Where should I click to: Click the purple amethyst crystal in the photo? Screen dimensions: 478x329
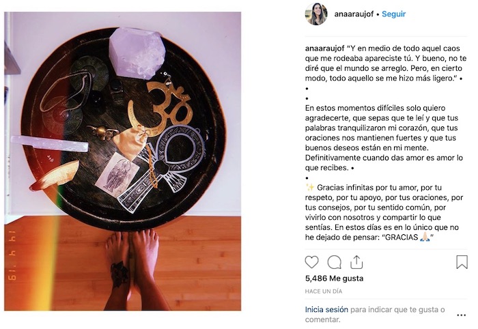coord(137,53)
